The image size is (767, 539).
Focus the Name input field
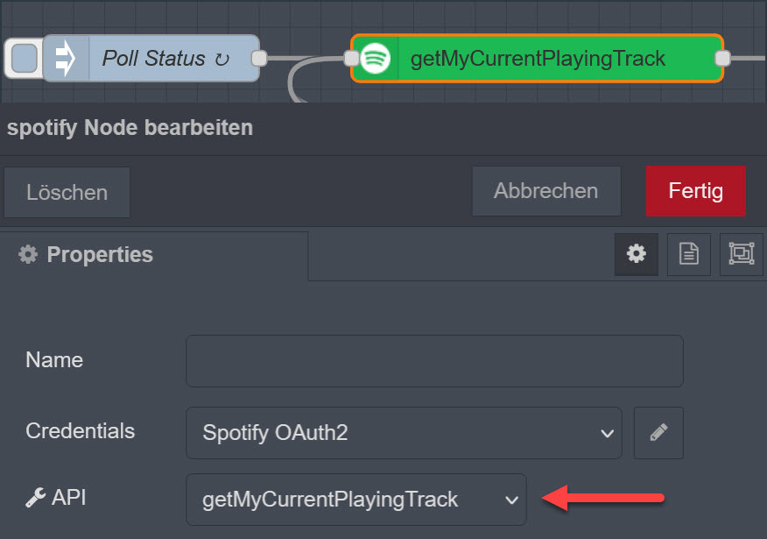click(x=434, y=361)
